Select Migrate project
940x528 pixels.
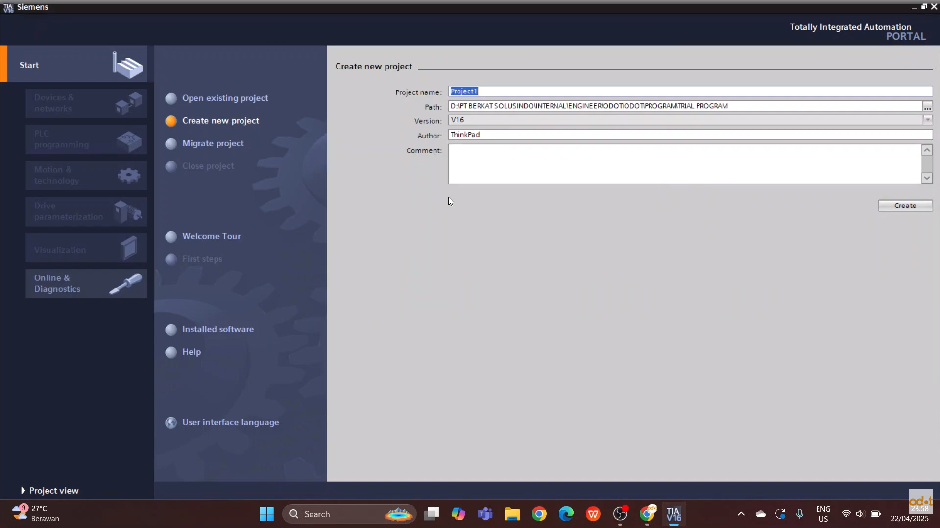(213, 143)
